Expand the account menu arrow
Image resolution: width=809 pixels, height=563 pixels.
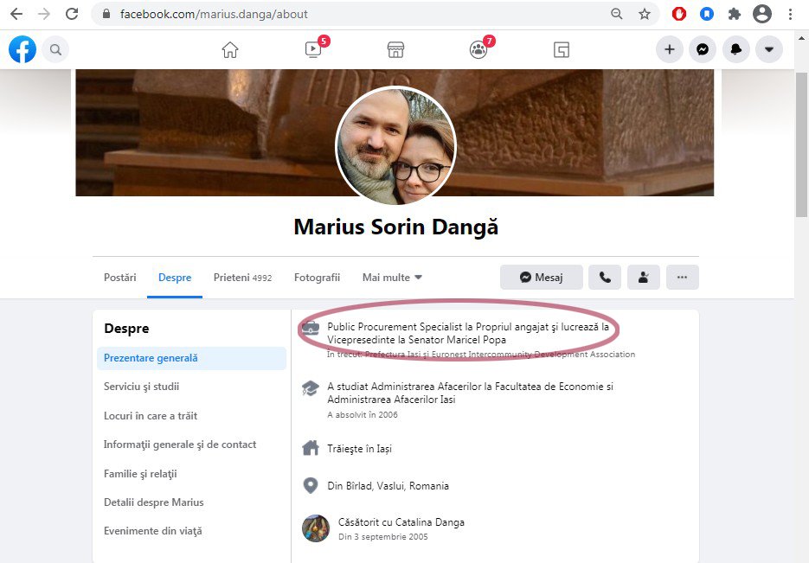tap(769, 49)
